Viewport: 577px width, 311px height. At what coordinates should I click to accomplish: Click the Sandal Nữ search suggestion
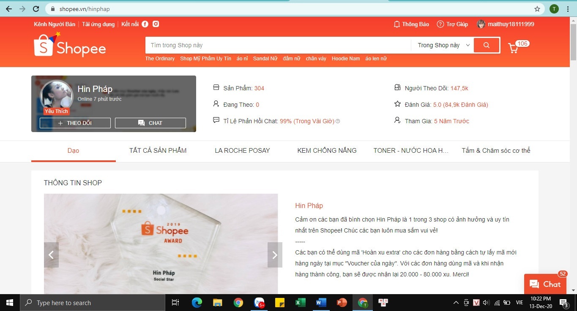pos(265,59)
